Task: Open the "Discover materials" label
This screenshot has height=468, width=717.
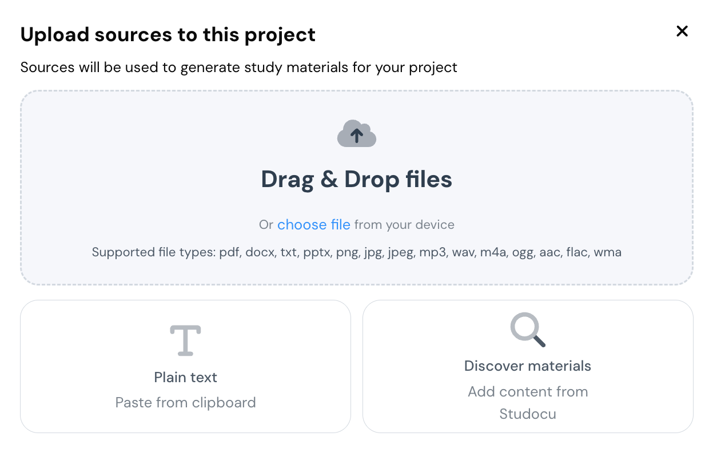Action: (528, 366)
